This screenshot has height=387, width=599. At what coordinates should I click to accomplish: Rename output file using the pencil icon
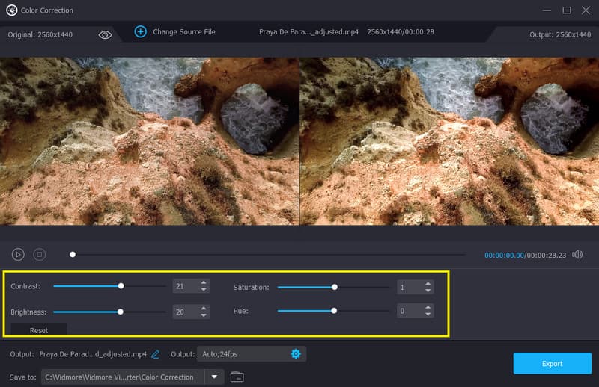click(x=156, y=353)
